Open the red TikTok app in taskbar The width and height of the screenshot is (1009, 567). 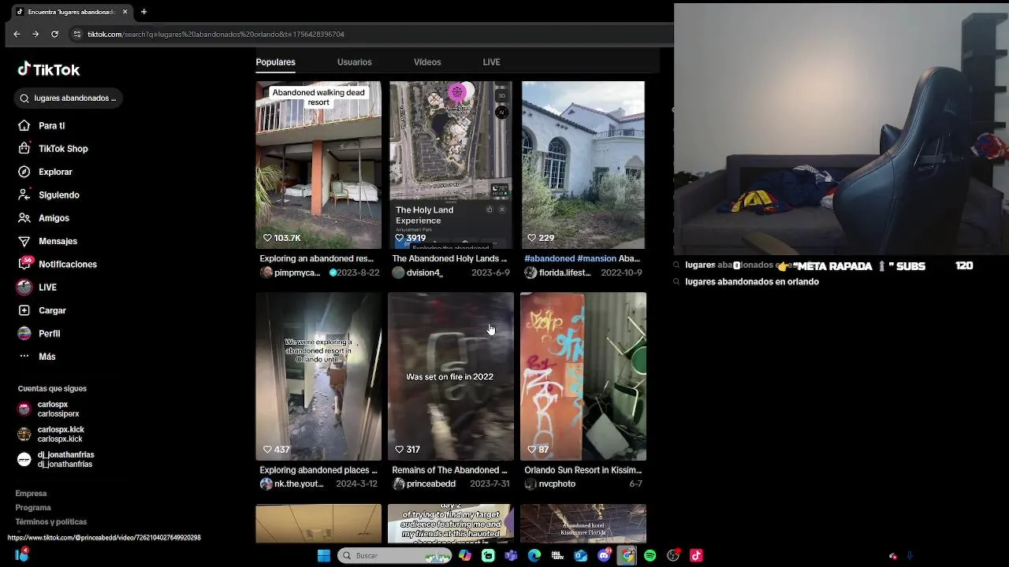[x=696, y=555]
